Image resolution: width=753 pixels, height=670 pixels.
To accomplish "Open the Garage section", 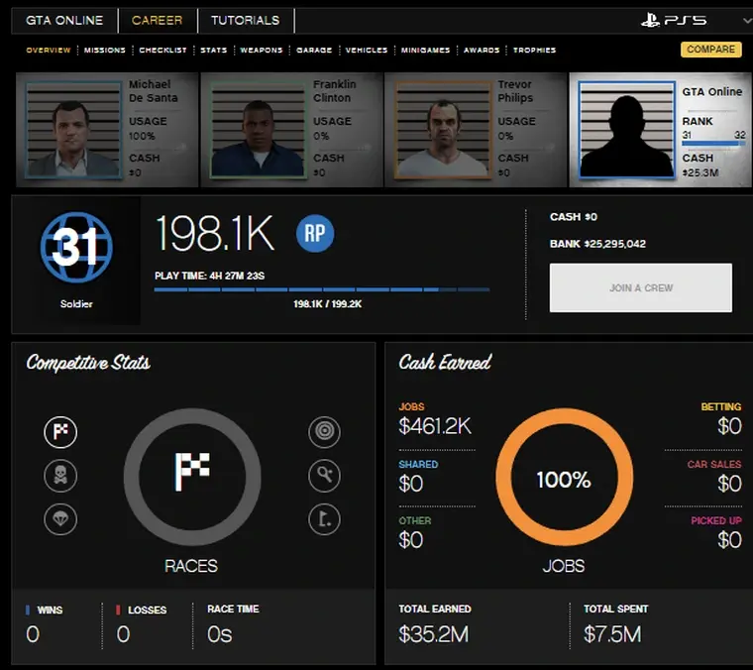I will pyautogui.click(x=314, y=50).
